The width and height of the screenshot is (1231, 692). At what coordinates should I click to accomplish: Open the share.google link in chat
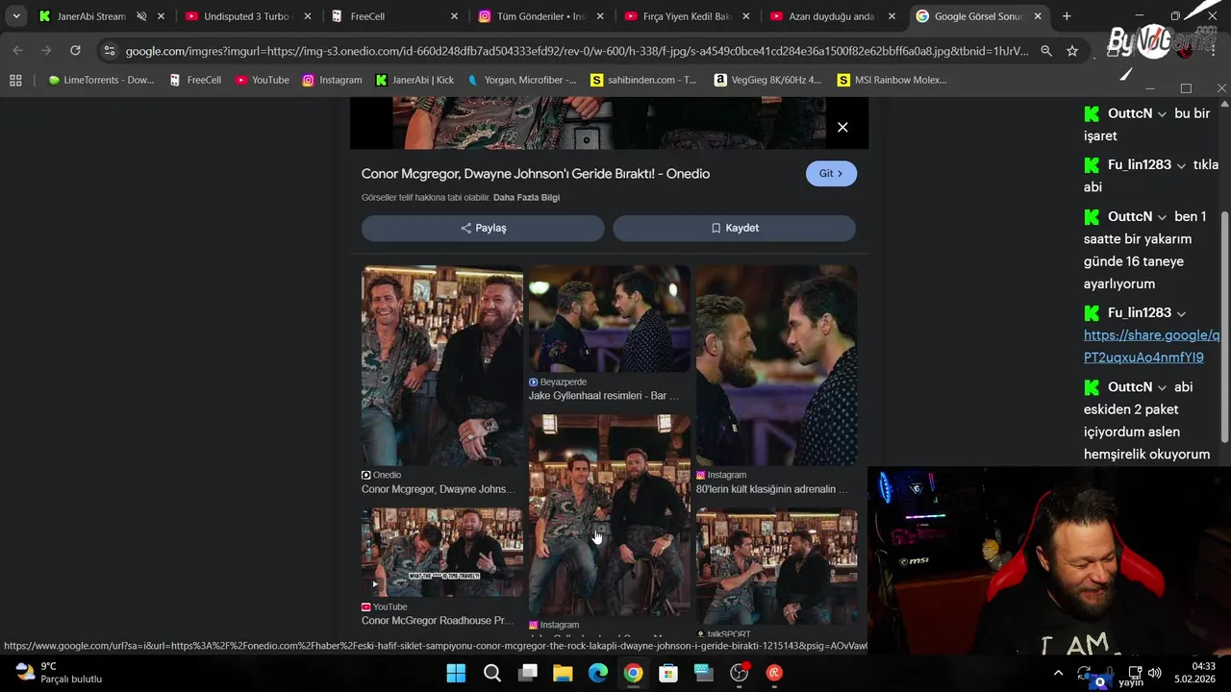[1151, 346]
